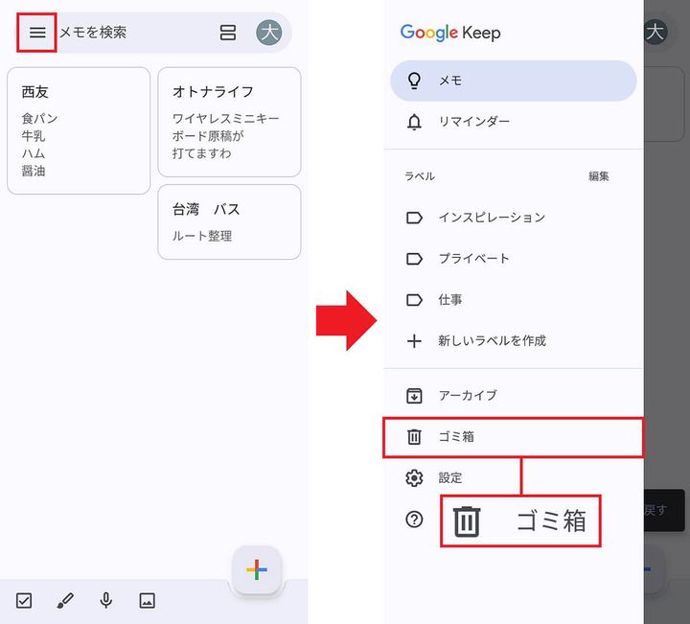This screenshot has height=624, width=690.
Task: Start a voice note with the microphone icon
Action: (106, 600)
